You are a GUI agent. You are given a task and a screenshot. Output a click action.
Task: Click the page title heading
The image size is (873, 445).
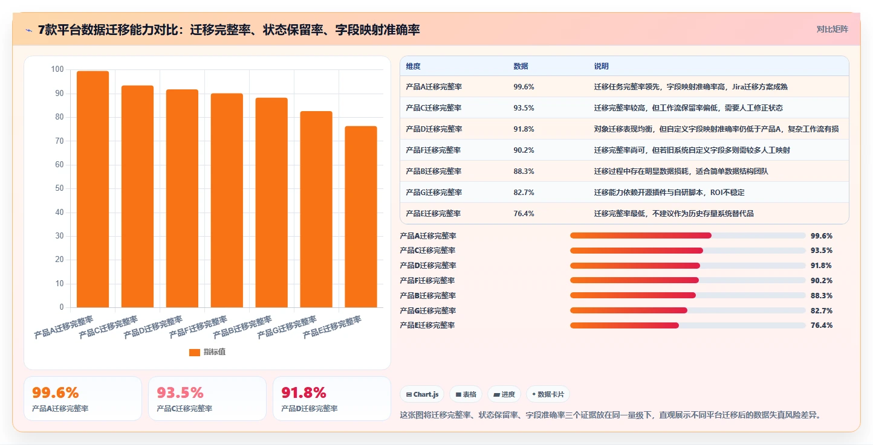229,30
